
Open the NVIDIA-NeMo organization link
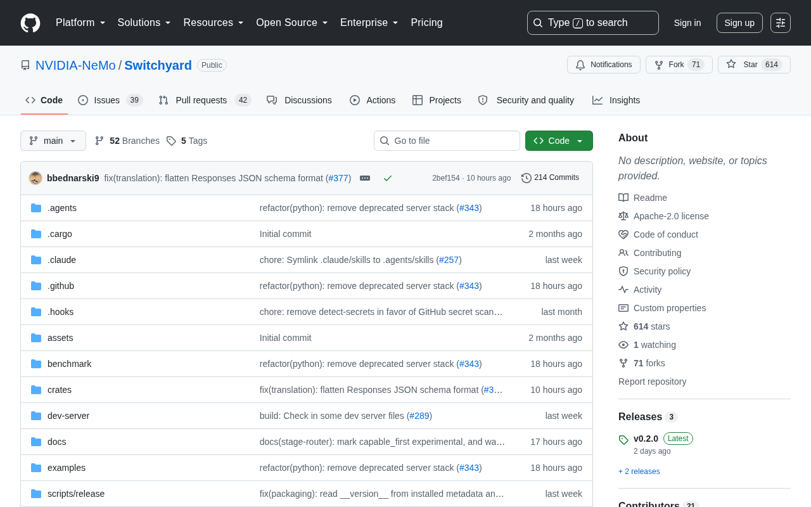[x=75, y=65]
